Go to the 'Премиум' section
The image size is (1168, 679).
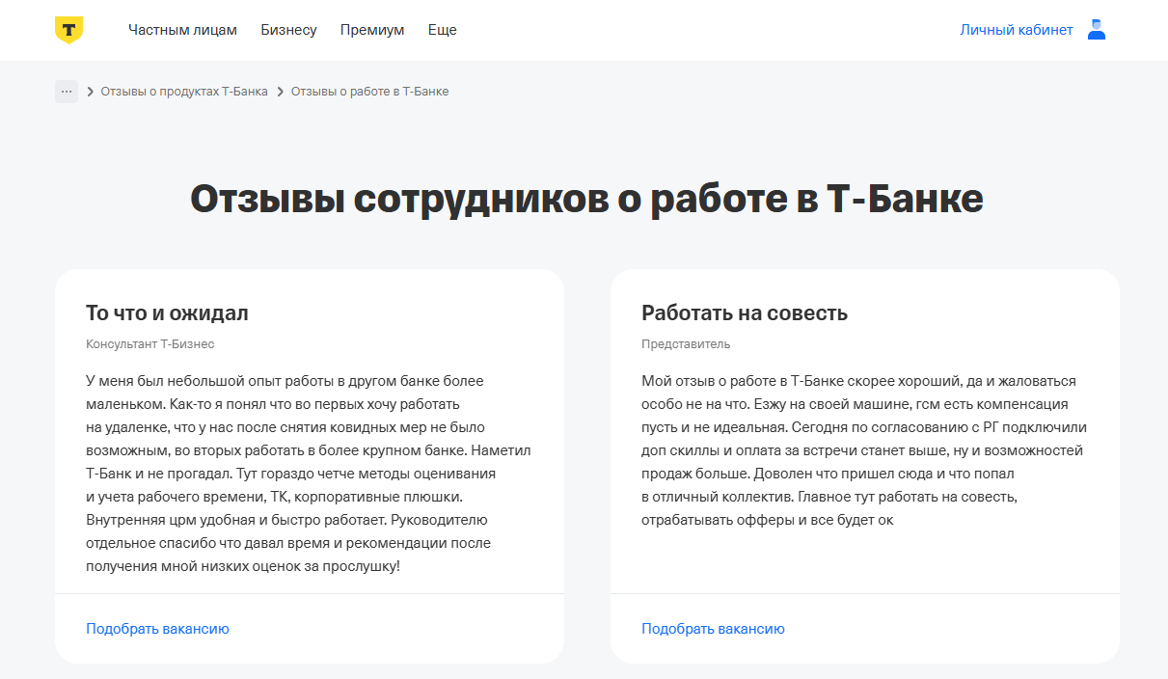coord(372,30)
